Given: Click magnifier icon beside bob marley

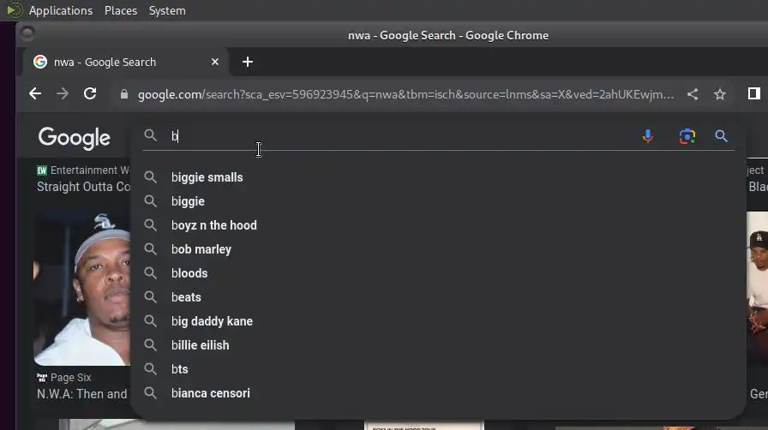Looking at the screenshot, I should click(x=150, y=249).
